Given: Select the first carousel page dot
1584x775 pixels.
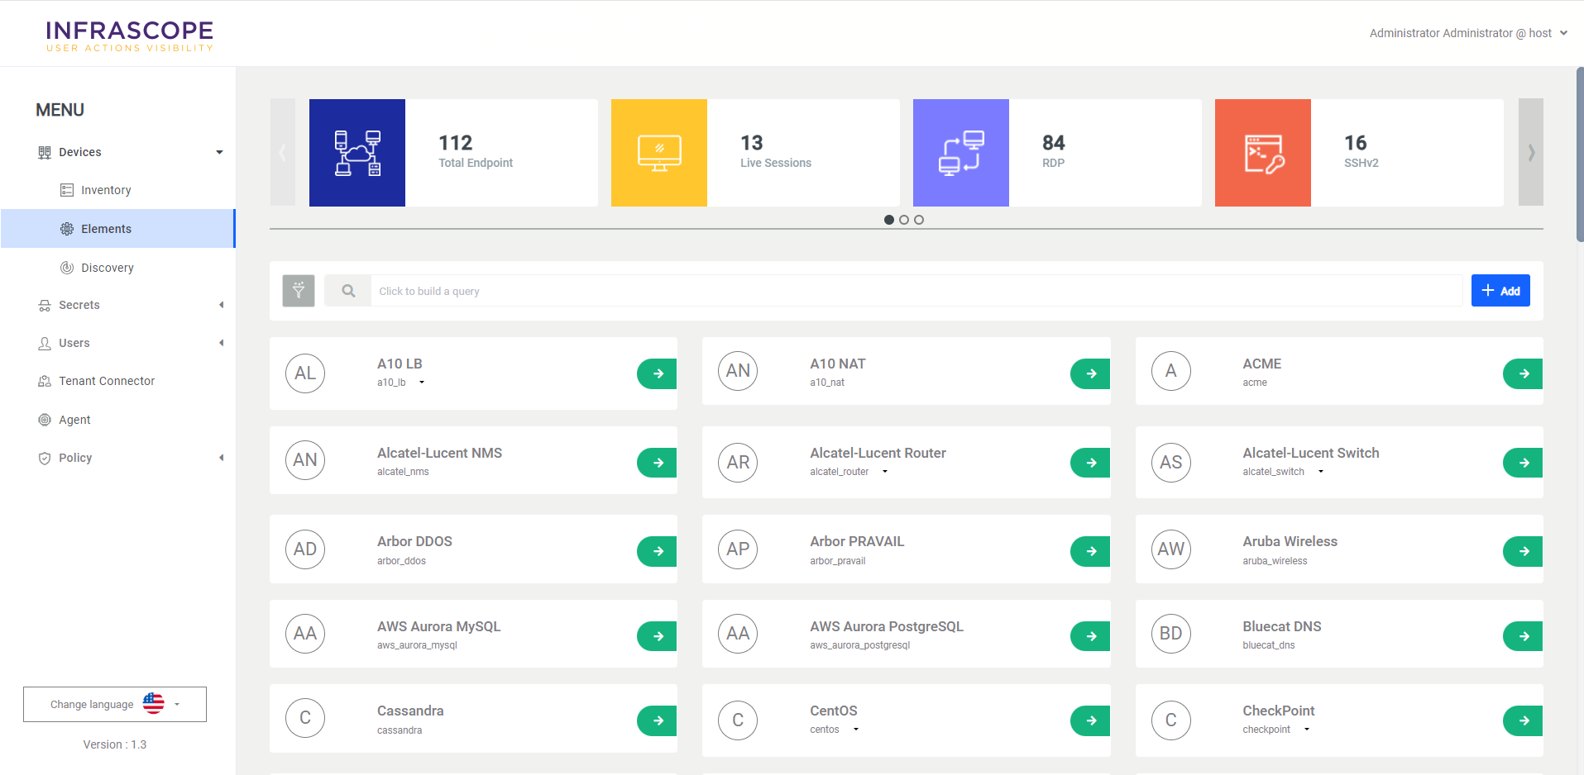Looking at the screenshot, I should [x=889, y=220].
